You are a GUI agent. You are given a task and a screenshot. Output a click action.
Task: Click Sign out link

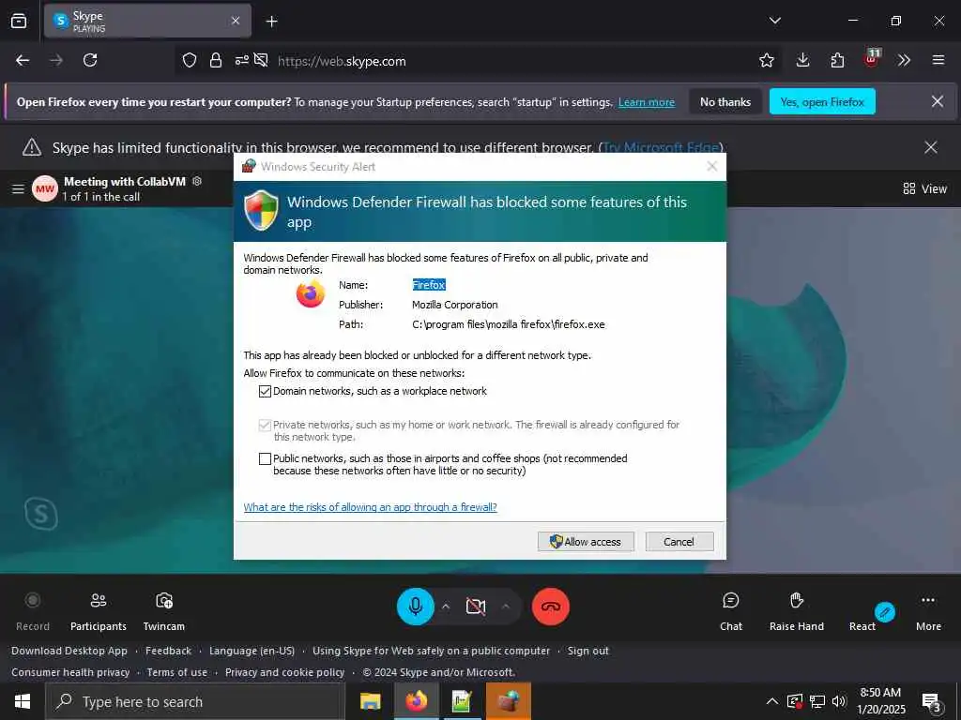(587, 651)
